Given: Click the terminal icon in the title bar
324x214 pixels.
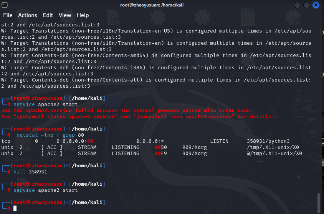Looking at the screenshot, I should point(5,5).
